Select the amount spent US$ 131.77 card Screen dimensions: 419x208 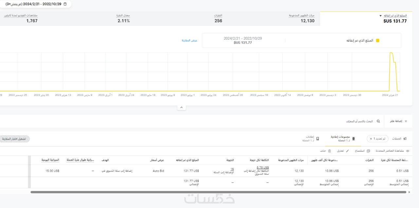click(366, 19)
